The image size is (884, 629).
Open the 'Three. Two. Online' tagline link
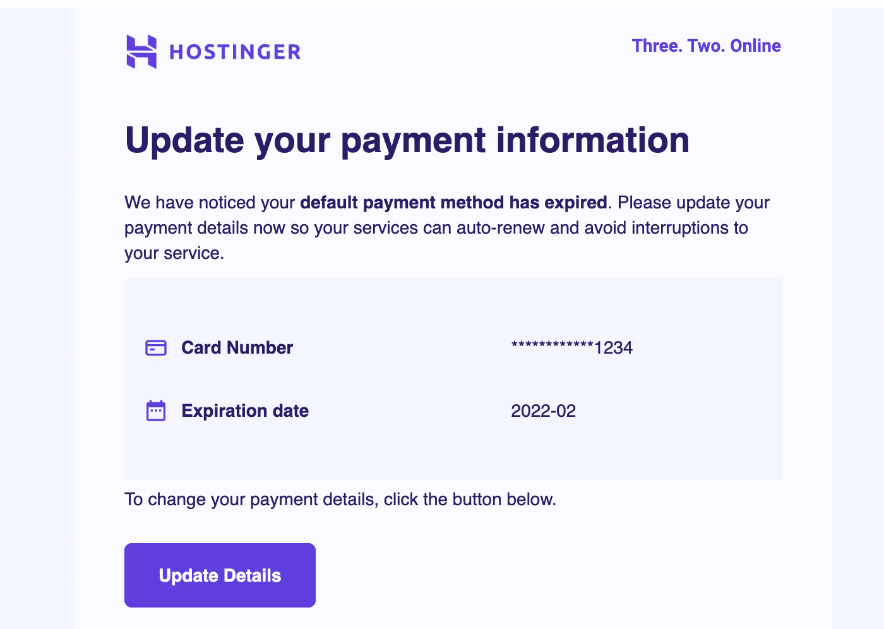tap(706, 45)
